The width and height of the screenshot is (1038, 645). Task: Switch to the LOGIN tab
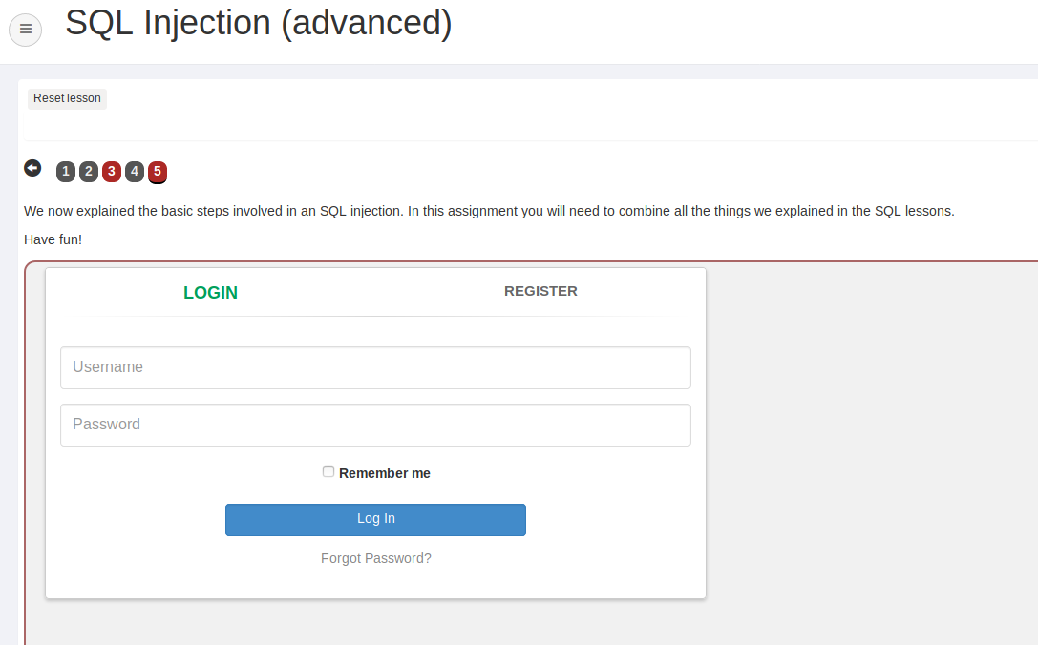click(x=210, y=293)
